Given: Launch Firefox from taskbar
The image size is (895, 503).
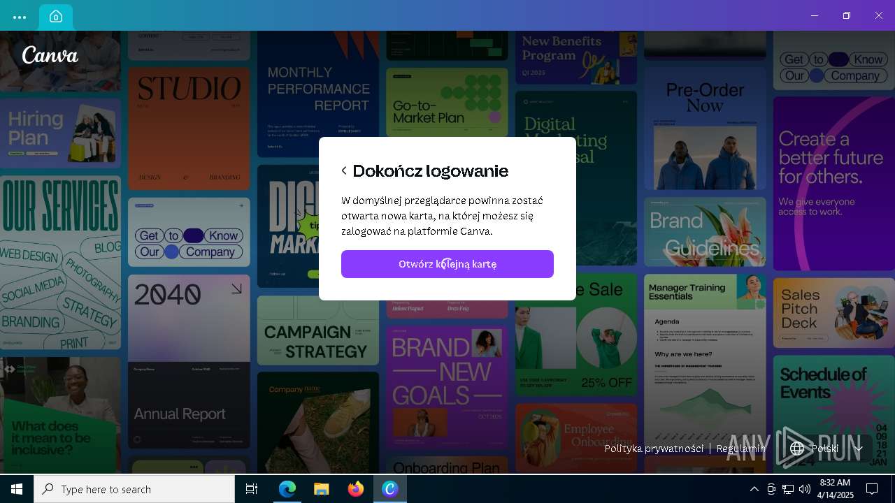Looking at the screenshot, I should [x=356, y=489].
